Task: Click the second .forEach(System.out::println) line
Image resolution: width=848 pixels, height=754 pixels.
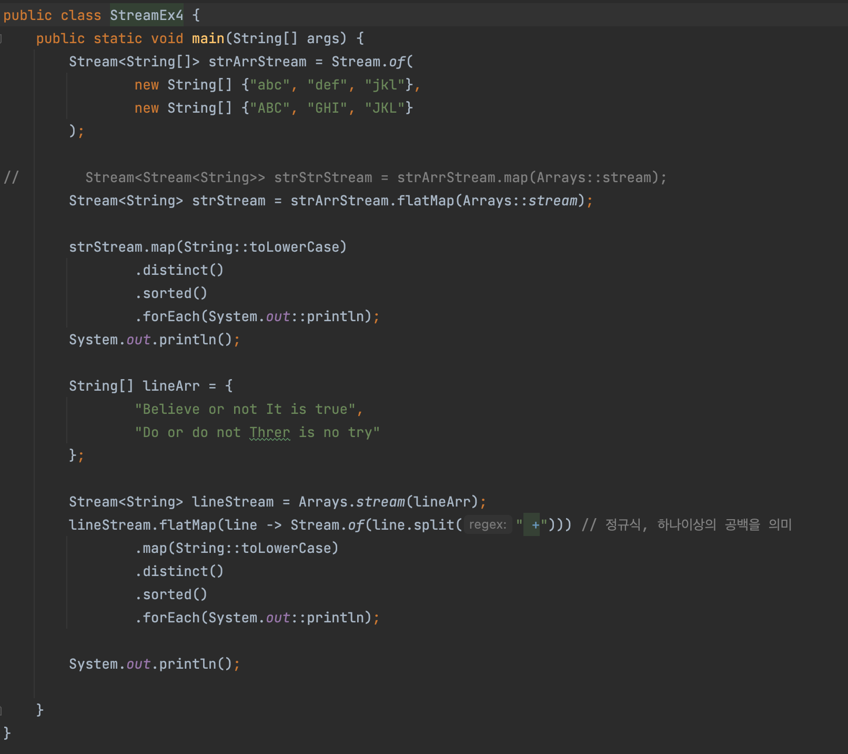Action: pyautogui.click(x=257, y=618)
